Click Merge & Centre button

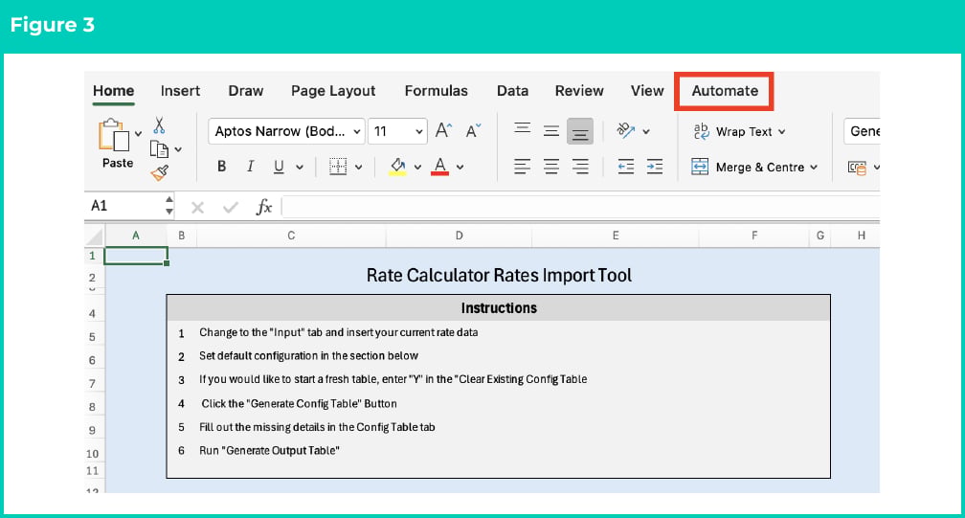tap(747, 167)
